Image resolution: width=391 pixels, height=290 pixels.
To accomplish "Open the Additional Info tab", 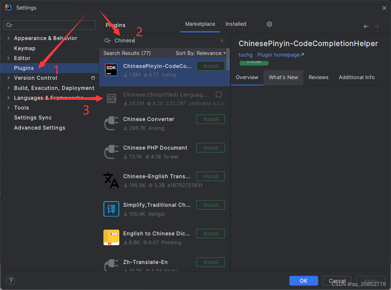I will click(357, 77).
